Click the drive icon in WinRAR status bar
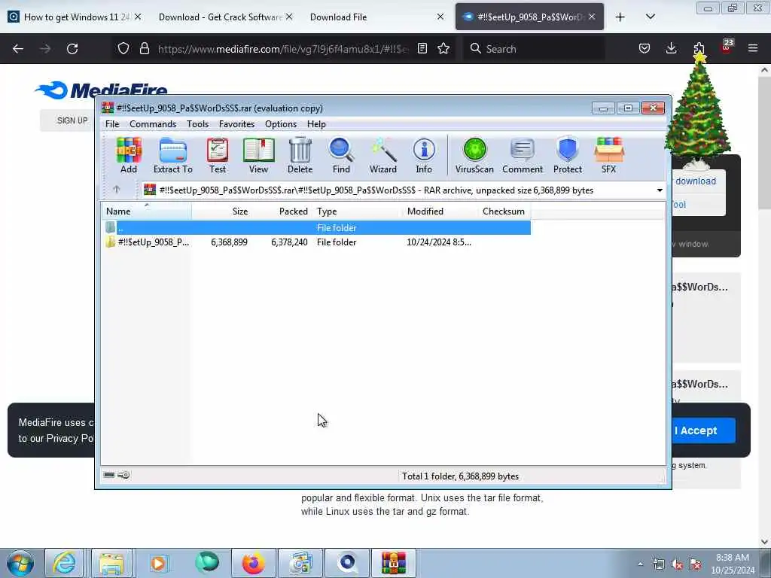771x578 pixels. [109, 475]
